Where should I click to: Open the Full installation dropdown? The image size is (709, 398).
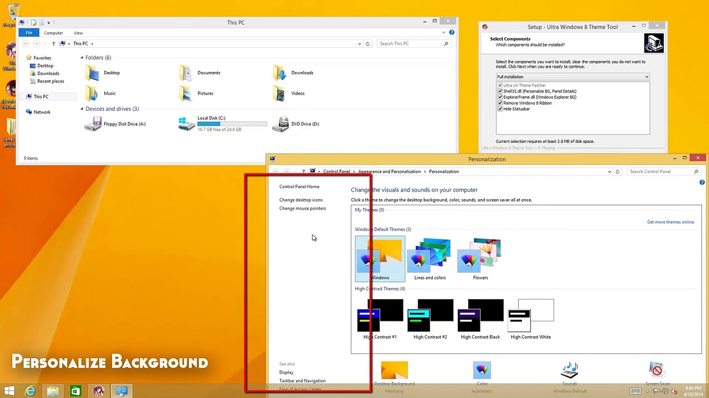click(572, 77)
